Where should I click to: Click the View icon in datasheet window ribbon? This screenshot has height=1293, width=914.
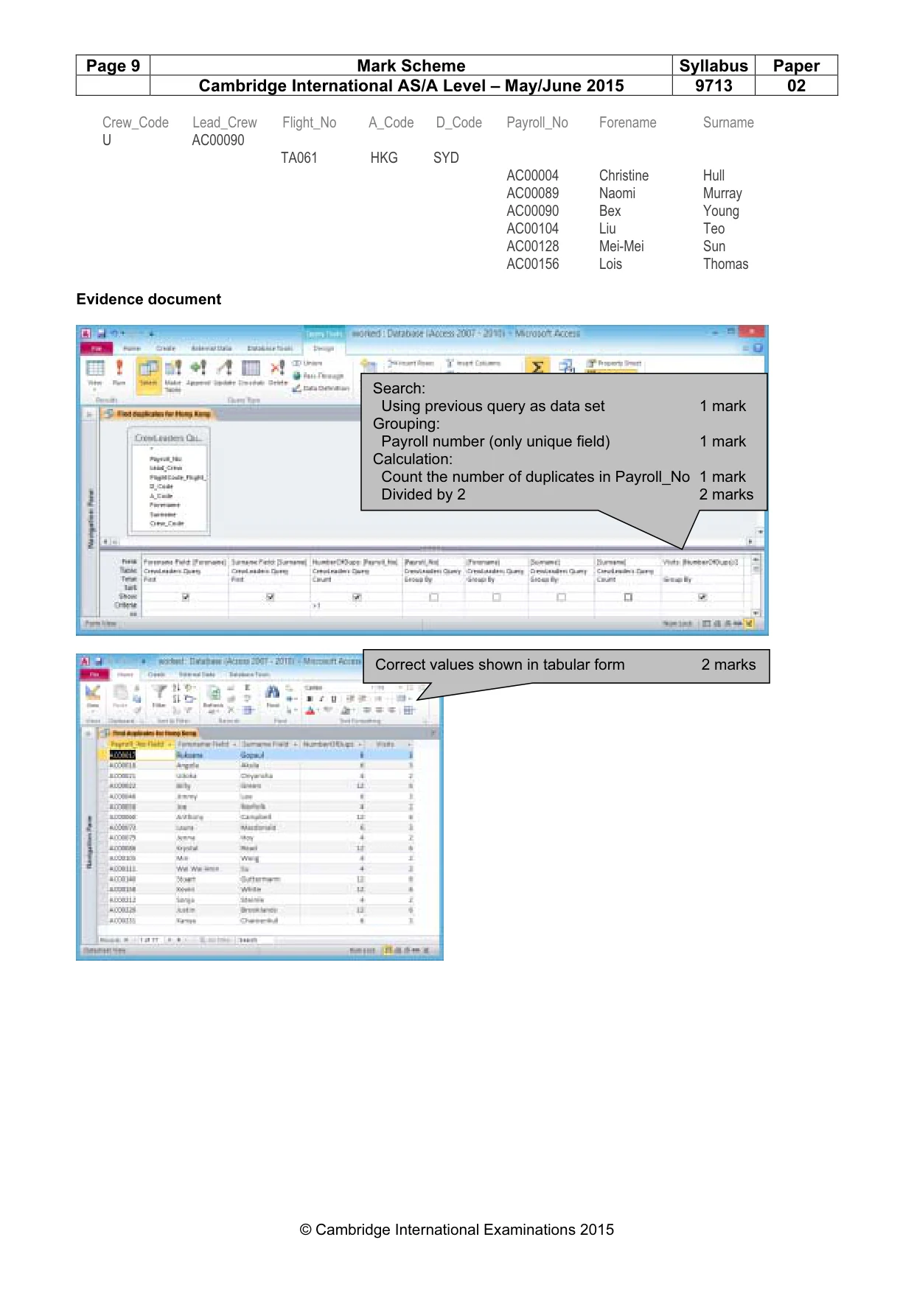[93, 692]
